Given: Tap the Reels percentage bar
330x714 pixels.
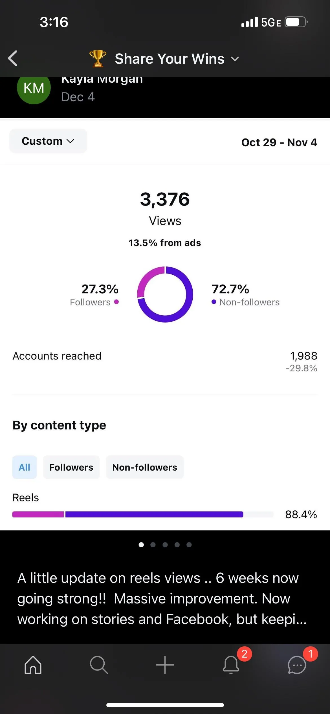Looking at the screenshot, I should [143, 514].
